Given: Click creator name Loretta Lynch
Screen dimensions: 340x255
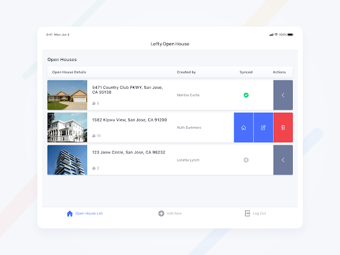Looking at the screenshot, I should point(188,160).
